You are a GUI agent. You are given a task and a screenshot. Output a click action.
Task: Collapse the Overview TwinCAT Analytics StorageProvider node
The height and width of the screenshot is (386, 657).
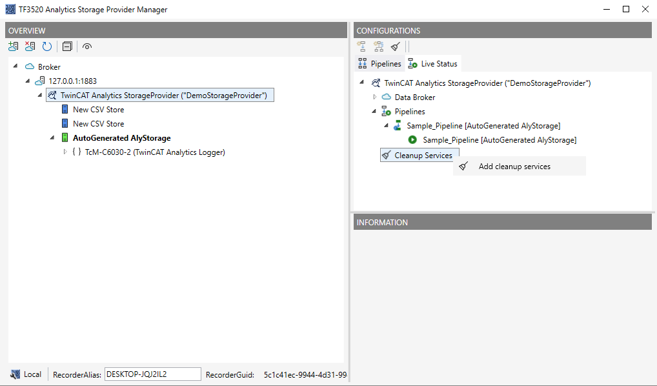pos(40,95)
